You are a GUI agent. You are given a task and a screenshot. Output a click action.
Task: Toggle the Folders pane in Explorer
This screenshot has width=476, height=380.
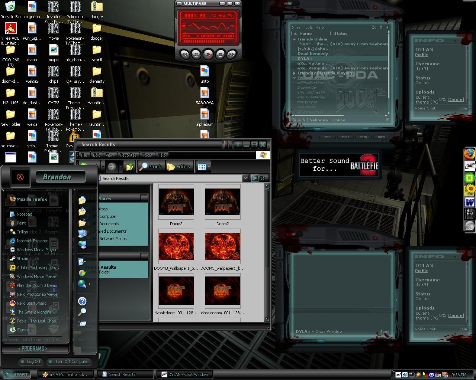click(179, 167)
